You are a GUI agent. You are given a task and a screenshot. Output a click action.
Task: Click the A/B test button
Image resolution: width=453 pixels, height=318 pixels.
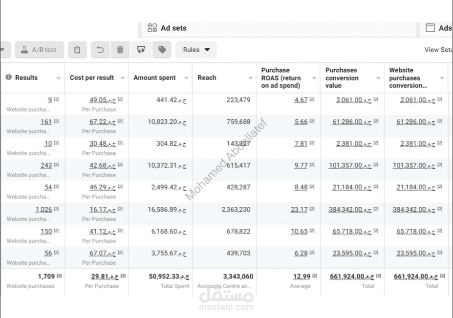(39, 50)
